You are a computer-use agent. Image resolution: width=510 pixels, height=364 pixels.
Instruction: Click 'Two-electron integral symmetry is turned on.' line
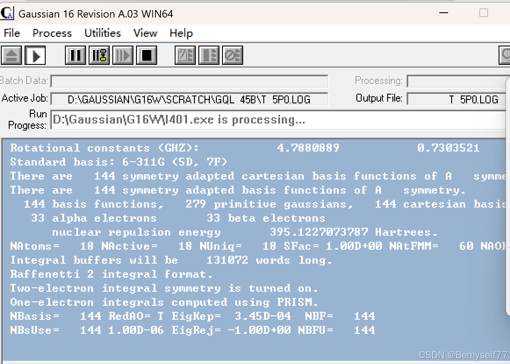point(164,288)
